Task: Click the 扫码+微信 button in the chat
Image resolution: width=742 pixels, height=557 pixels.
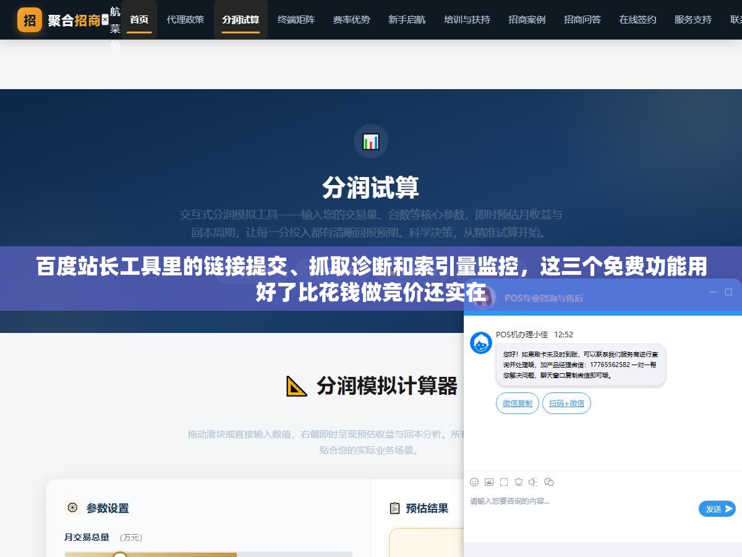Action: click(566, 403)
